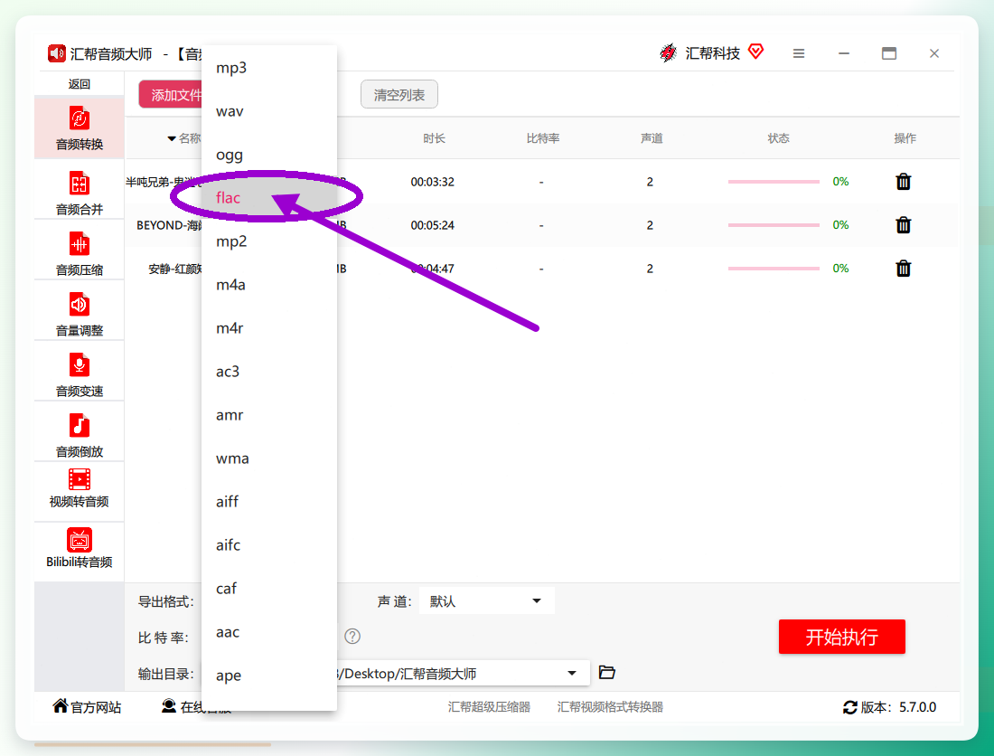
Task: Click the 清空列表 clear list button
Action: pos(399,94)
